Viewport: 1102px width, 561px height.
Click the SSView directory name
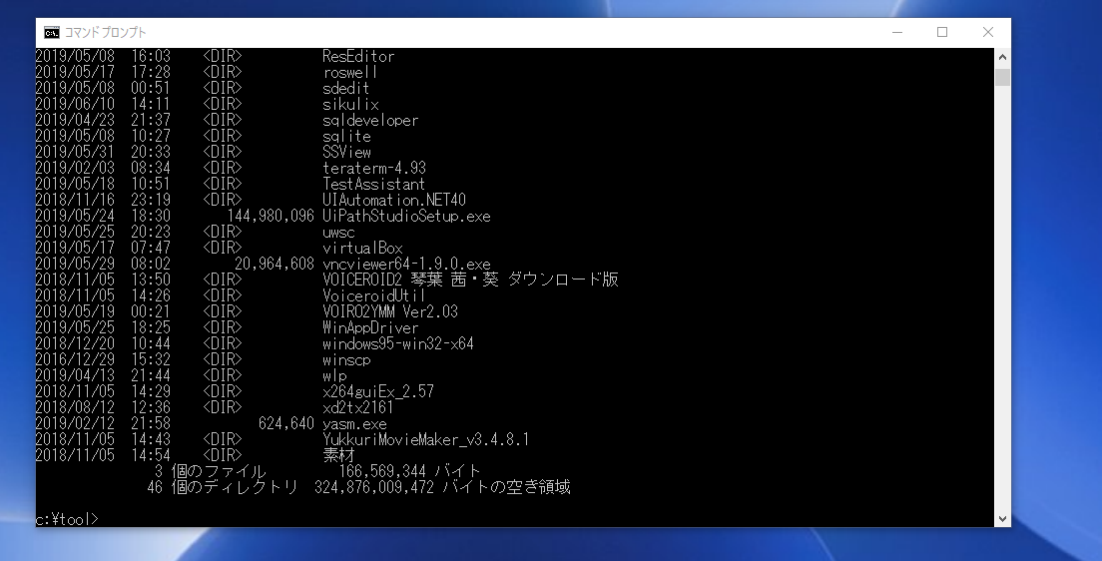[346, 153]
